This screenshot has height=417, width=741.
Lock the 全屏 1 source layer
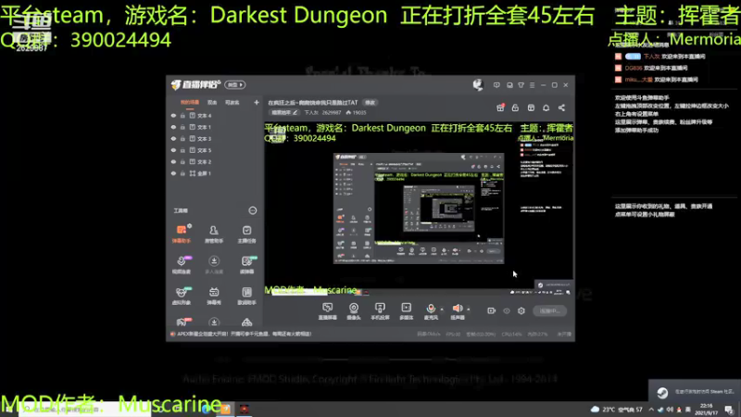182,173
